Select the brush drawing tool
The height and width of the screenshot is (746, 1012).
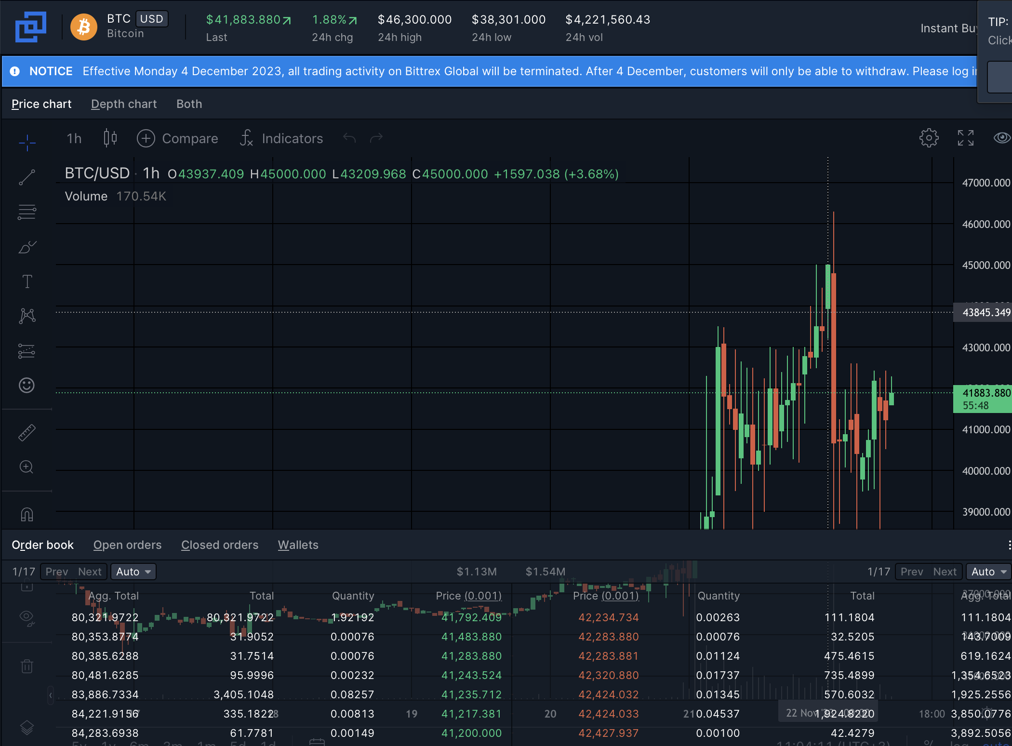point(27,247)
